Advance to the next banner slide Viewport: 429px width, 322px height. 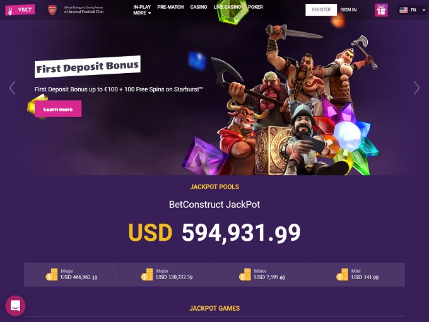click(x=416, y=88)
